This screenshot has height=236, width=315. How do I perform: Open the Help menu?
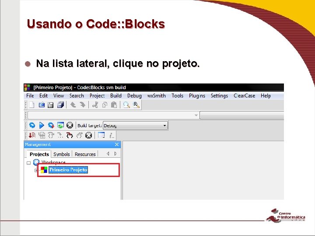[266, 96]
